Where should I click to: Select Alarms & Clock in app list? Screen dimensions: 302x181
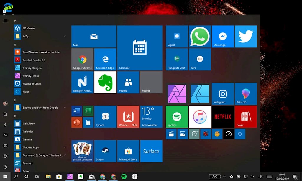click(x=32, y=84)
